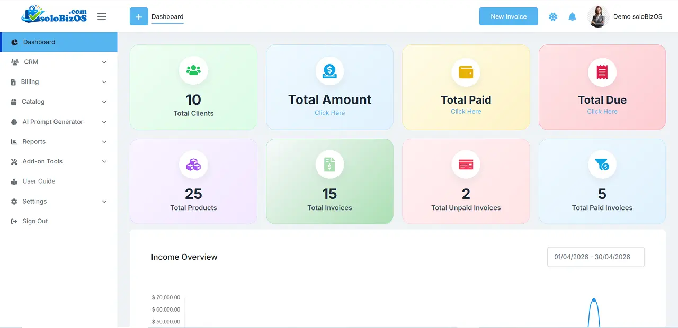Click the CRM people icon in sidebar

pyautogui.click(x=15, y=62)
